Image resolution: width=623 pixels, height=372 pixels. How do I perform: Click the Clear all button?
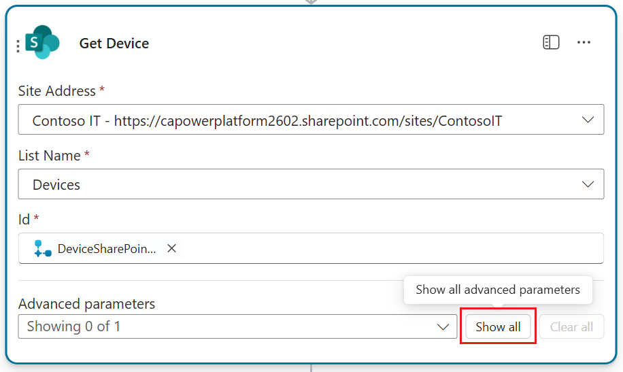coord(571,326)
